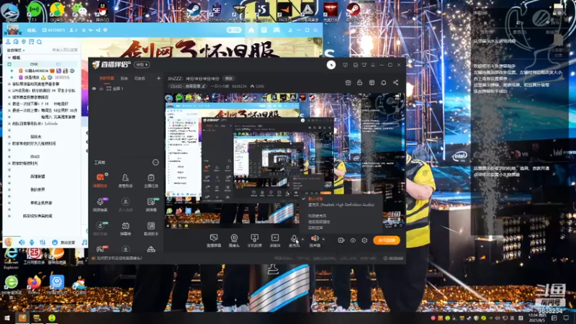576x324 pixels.
Task: Click the room number 9838234 in the header
Action: [x=239, y=86]
